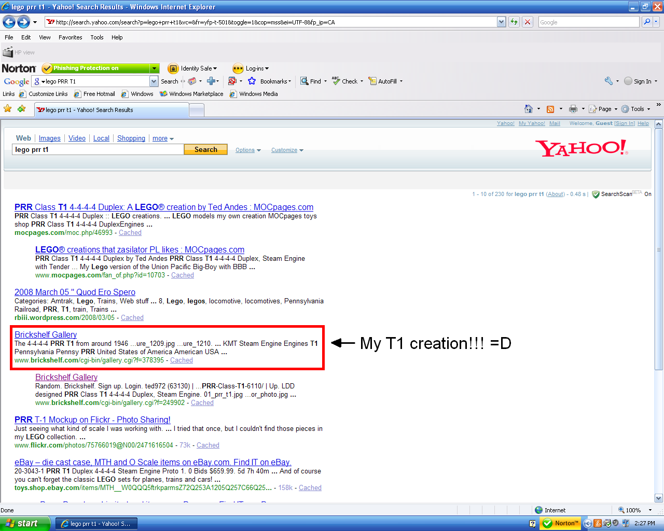The image size is (664, 531).
Task: Open the PRR Class T1 4-4-4-4 Duplex MOCpages result
Action: (164, 207)
